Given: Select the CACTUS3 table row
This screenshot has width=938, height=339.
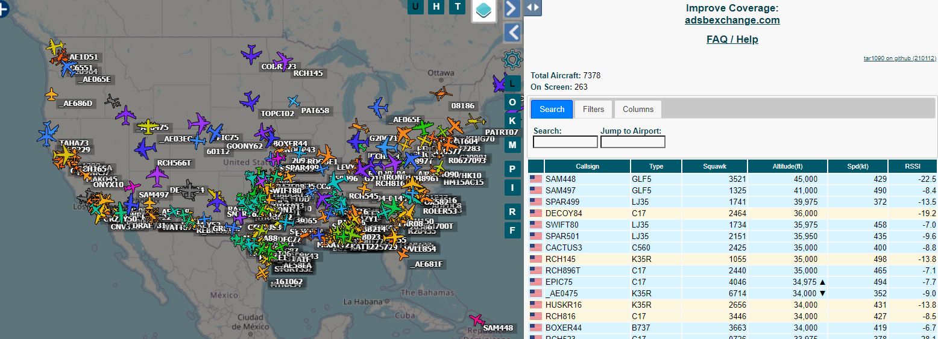Looking at the screenshot, I should (732, 247).
